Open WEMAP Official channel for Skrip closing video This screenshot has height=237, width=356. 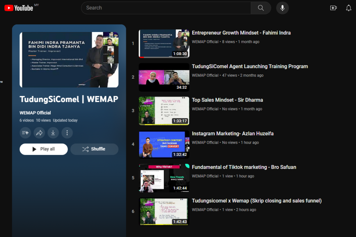(x=205, y=210)
